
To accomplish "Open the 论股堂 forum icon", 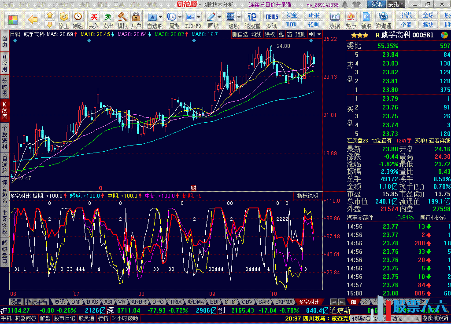I will 252,19.
